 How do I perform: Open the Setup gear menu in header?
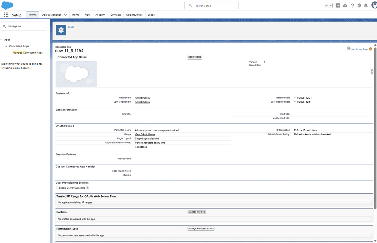point(359,5)
